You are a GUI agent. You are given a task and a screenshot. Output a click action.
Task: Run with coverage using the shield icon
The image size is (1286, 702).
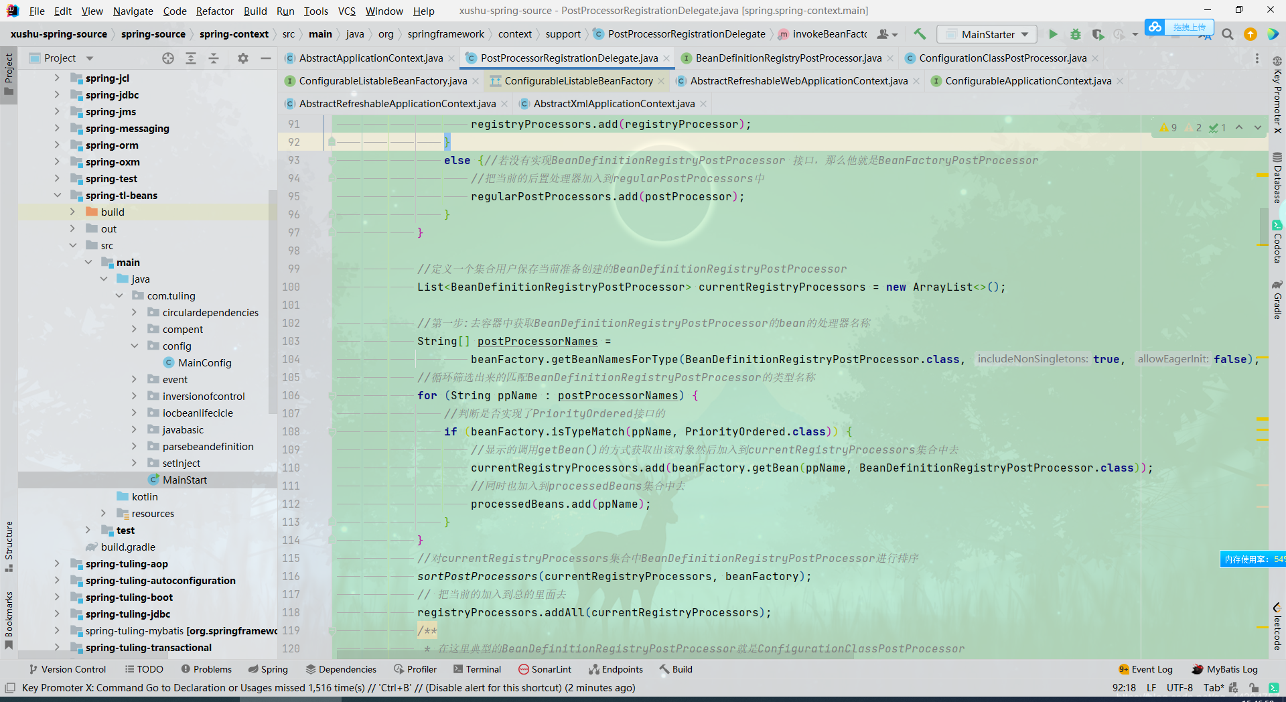1097,34
